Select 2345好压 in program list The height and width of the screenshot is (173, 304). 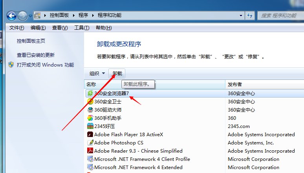[x=104, y=126]
